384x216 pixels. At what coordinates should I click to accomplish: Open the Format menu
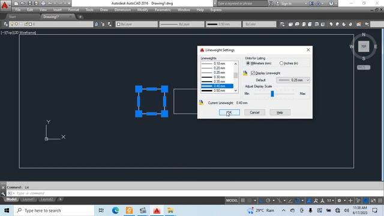pos(73,10)
